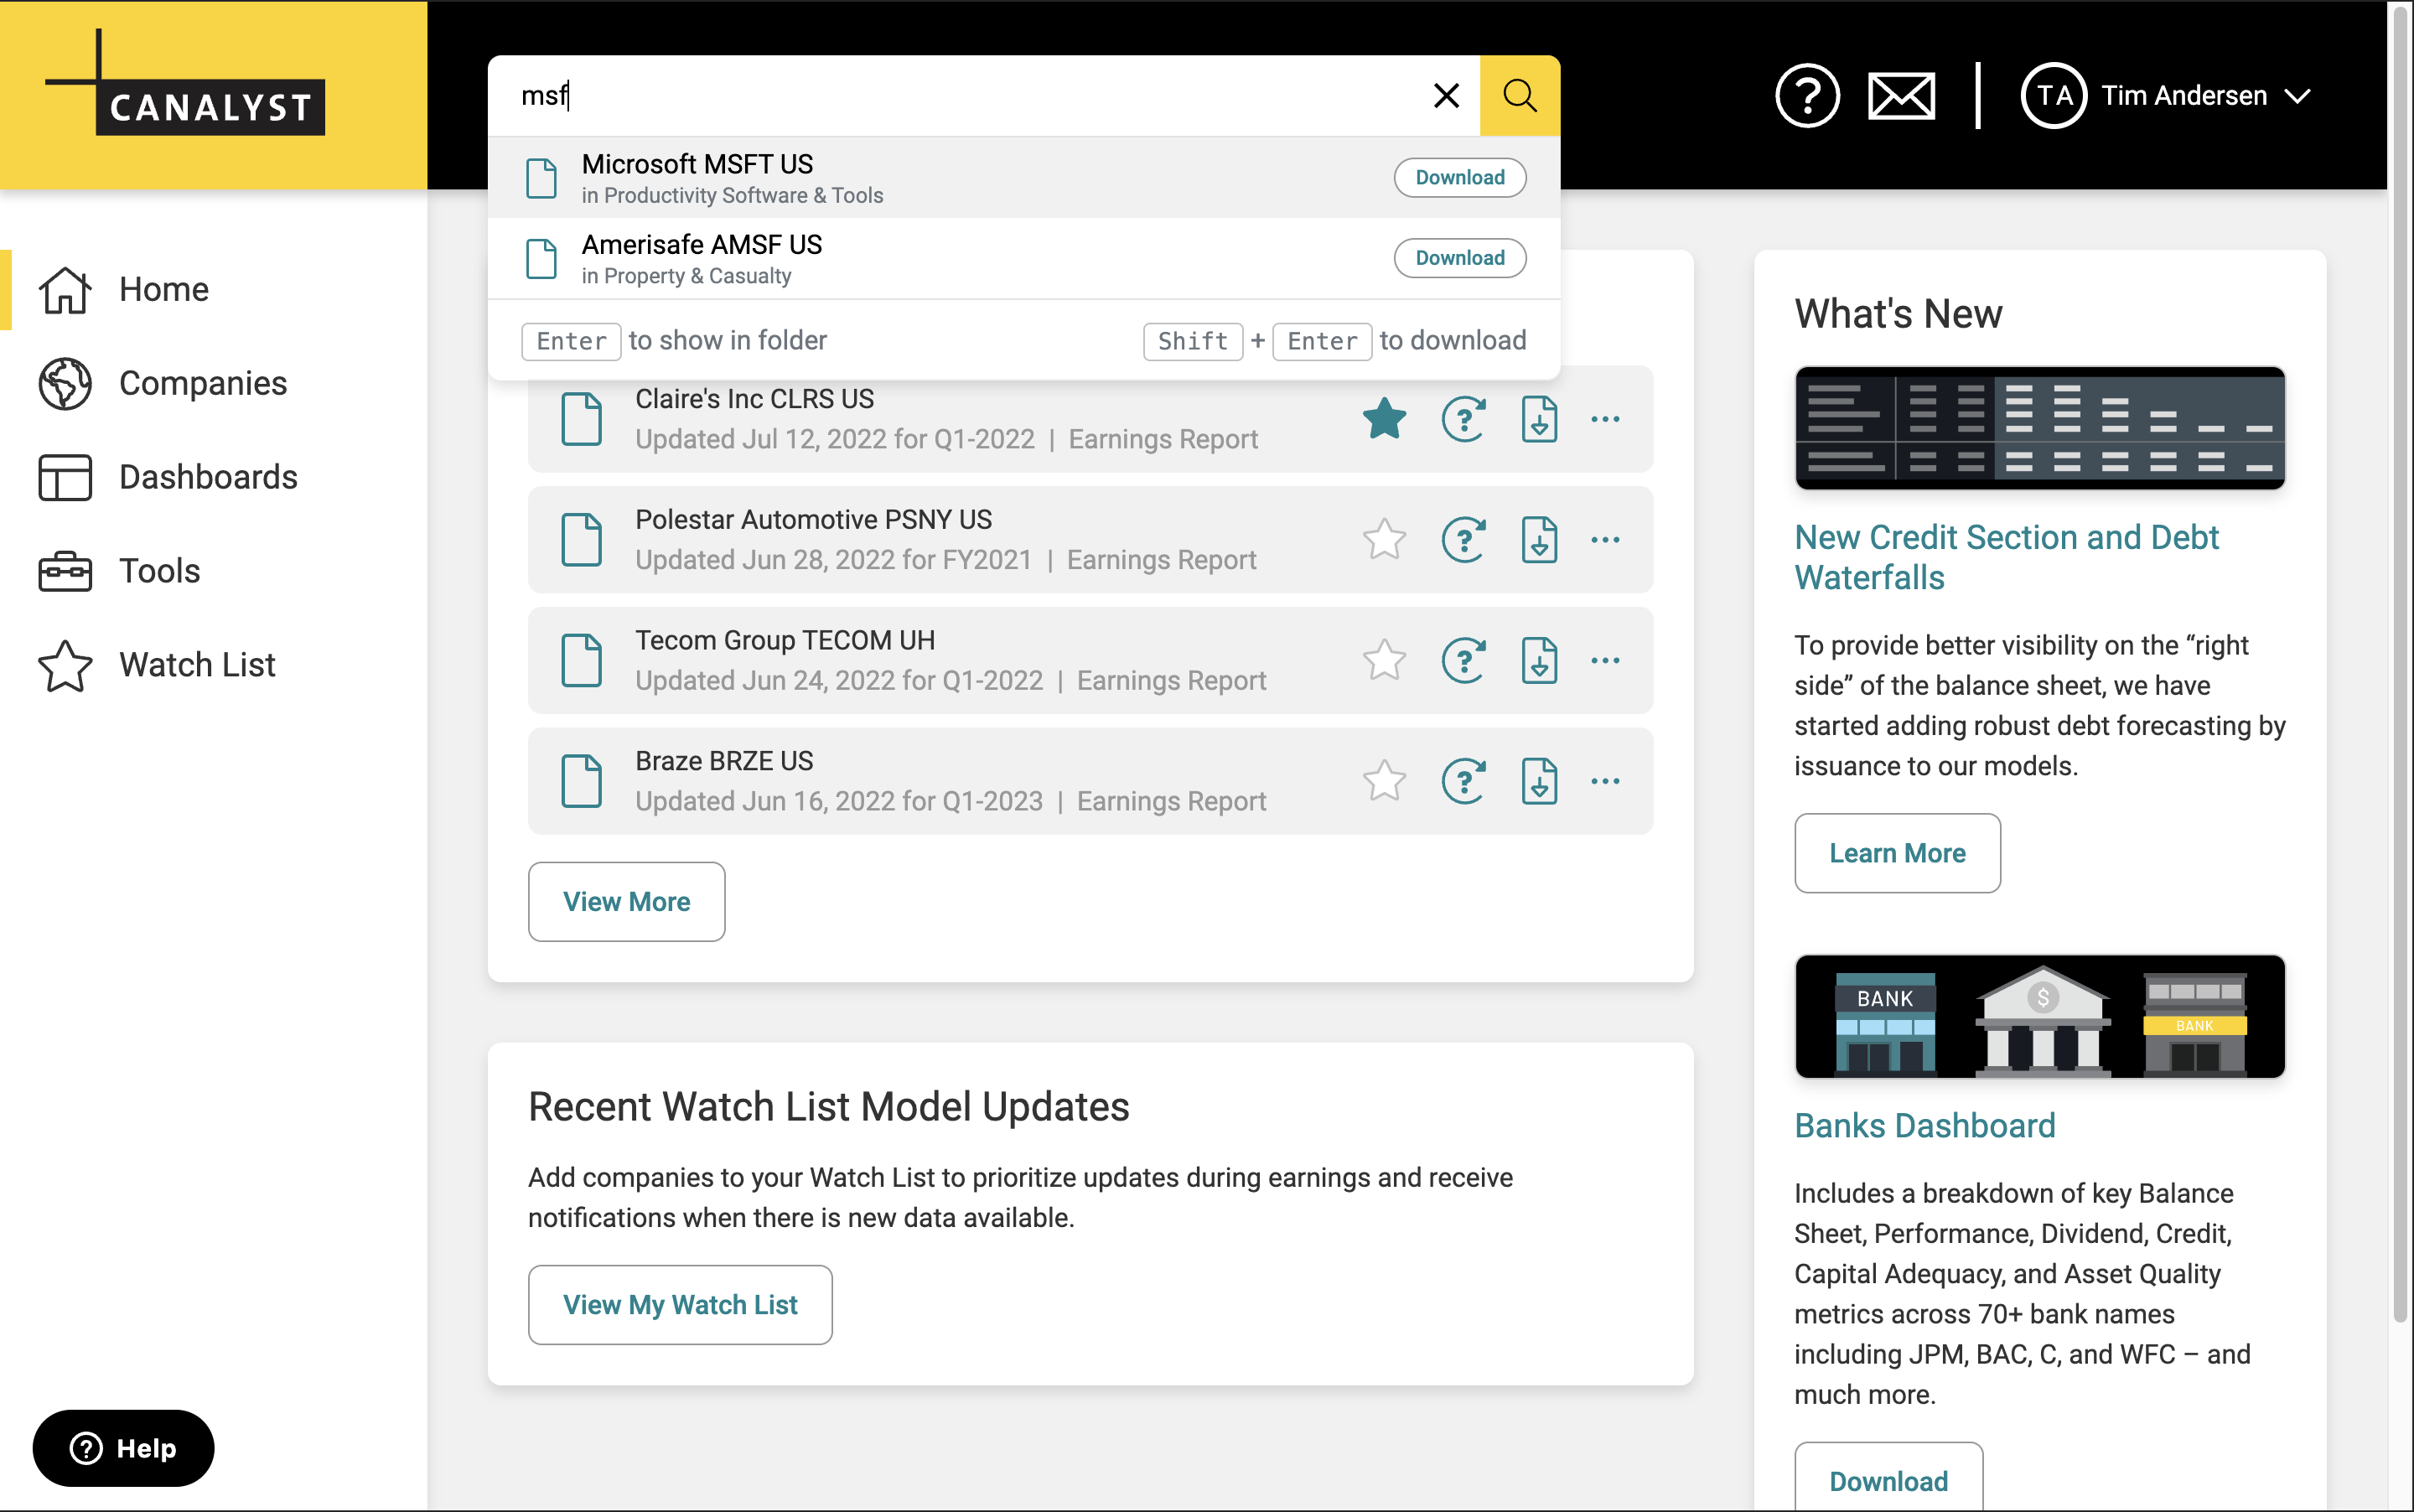Open the mail envelope icon
Screen dimensions: 2414x1512
(1900, 96)
